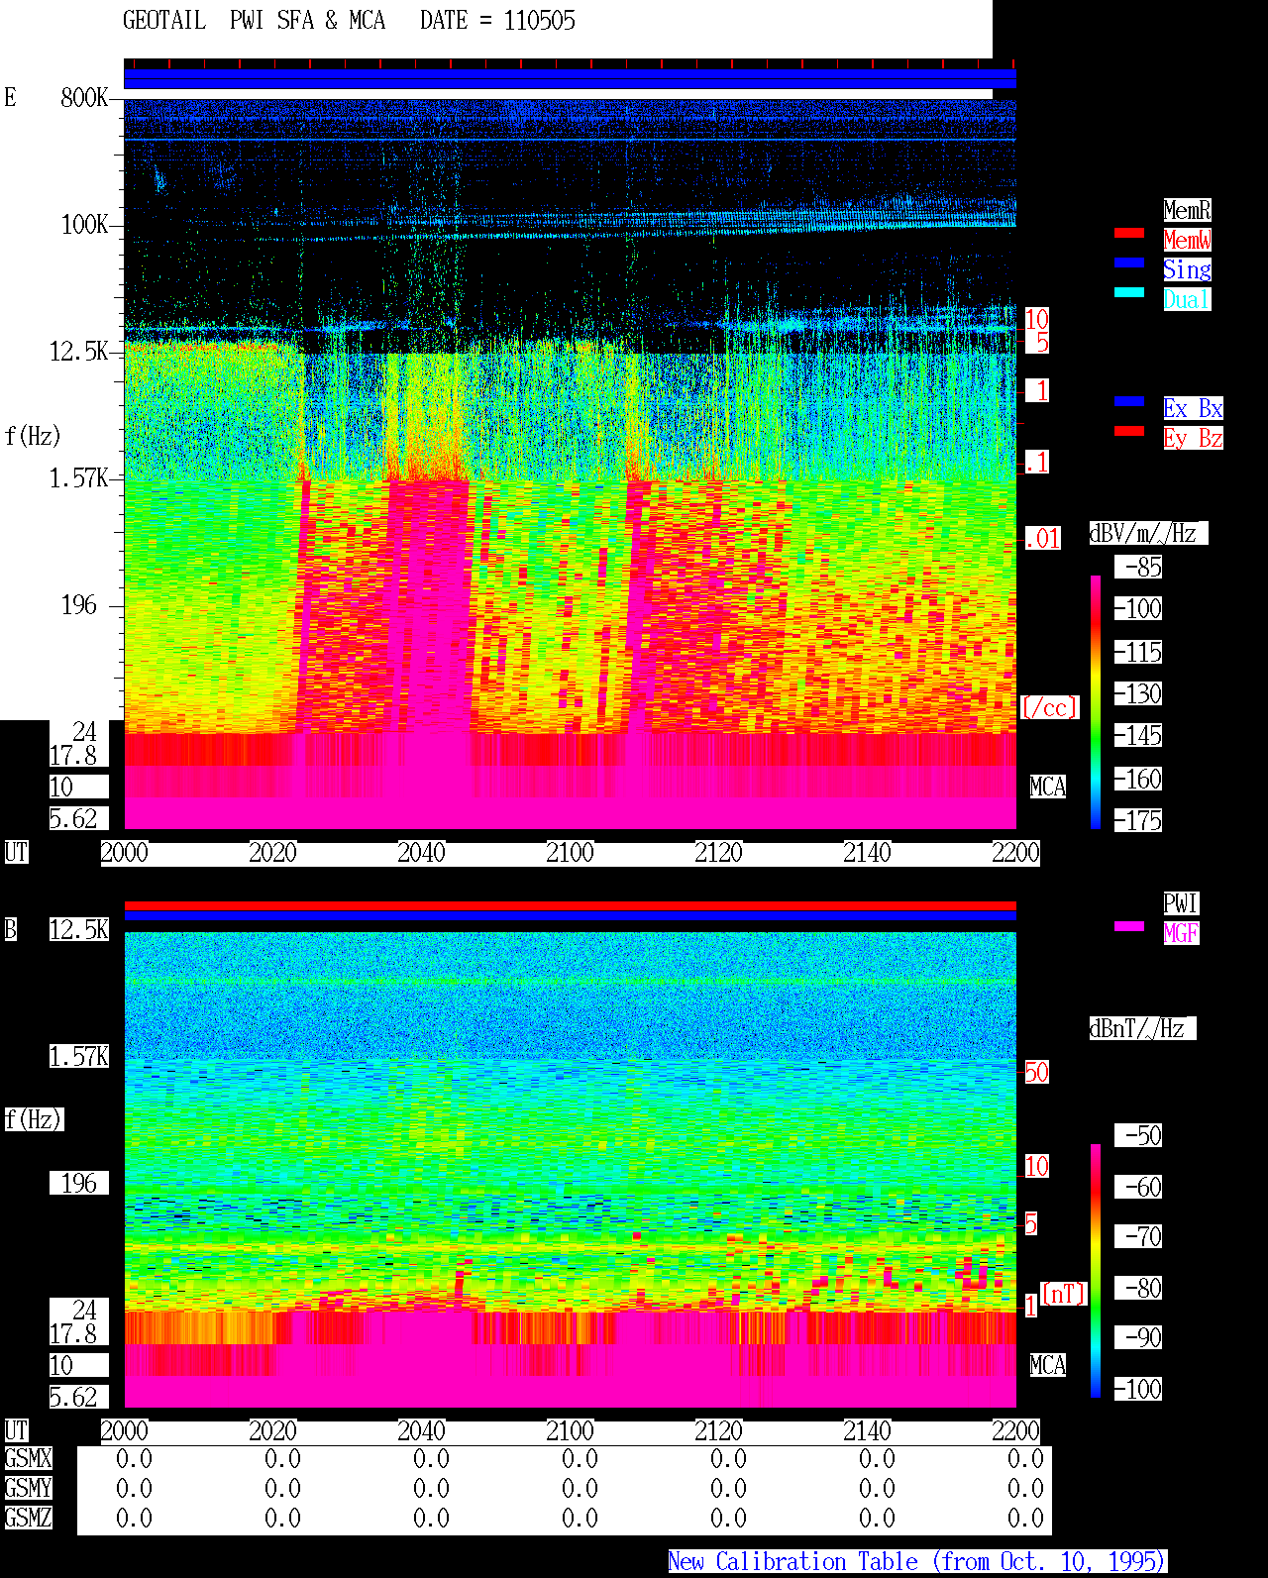Viewport: 1268px width, 1578px height.
Task: Click the PWI legend label
Action: pos(1181,903)
